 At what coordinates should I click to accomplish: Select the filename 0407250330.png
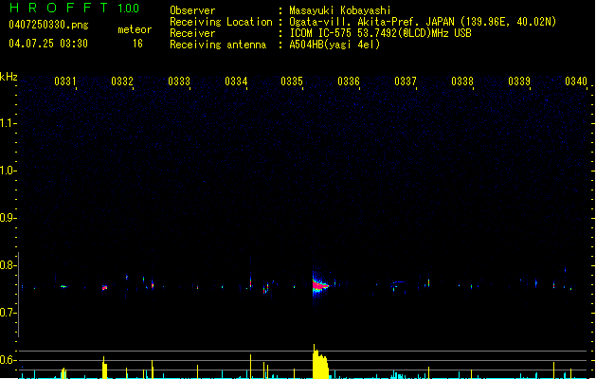tap(48, 25)
